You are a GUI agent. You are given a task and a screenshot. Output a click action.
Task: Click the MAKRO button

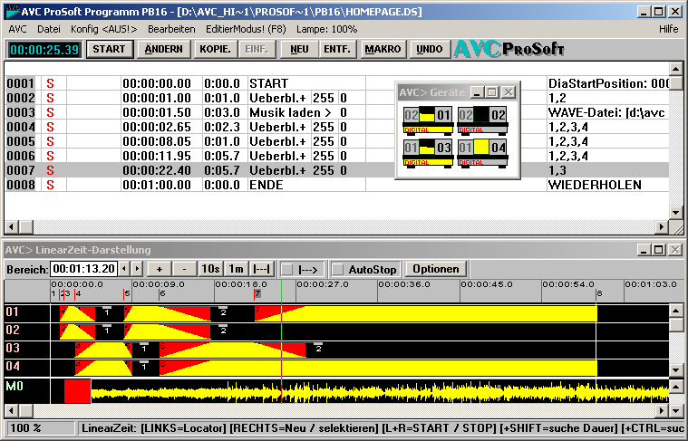383,49
